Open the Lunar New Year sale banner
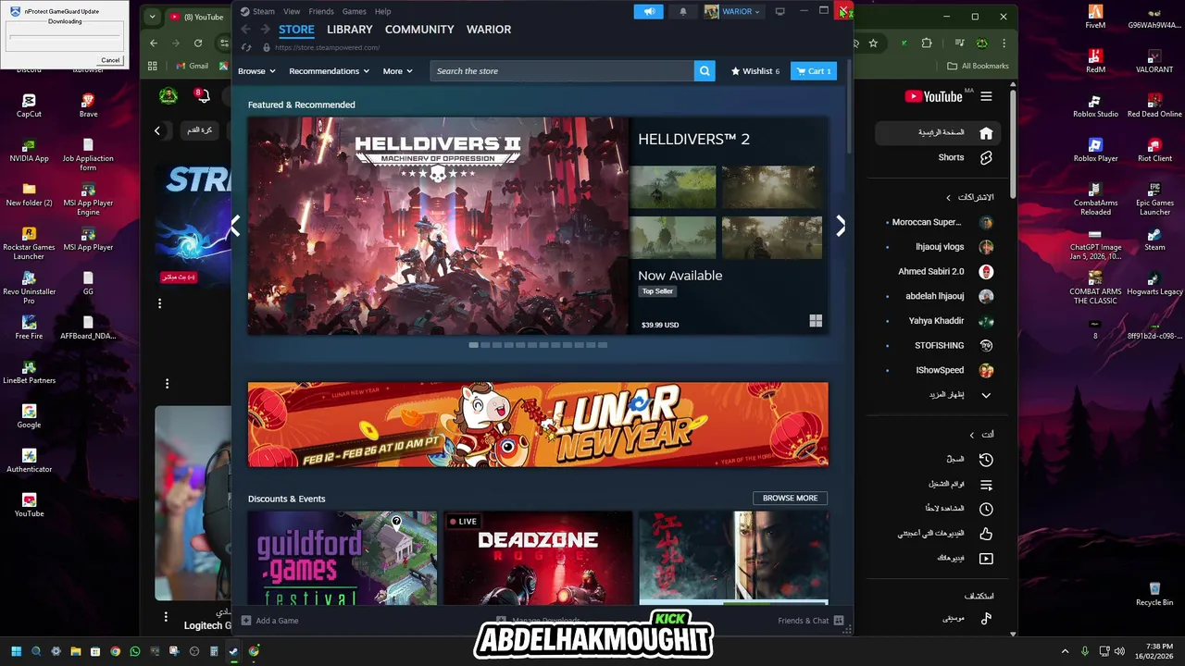 (x=538, y=425)
